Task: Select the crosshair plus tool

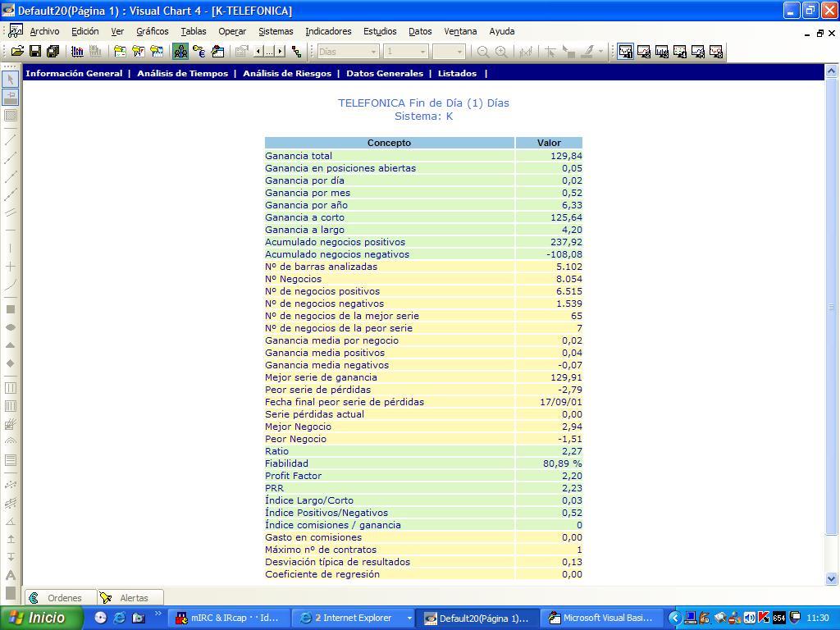Action: click(10, 267)
